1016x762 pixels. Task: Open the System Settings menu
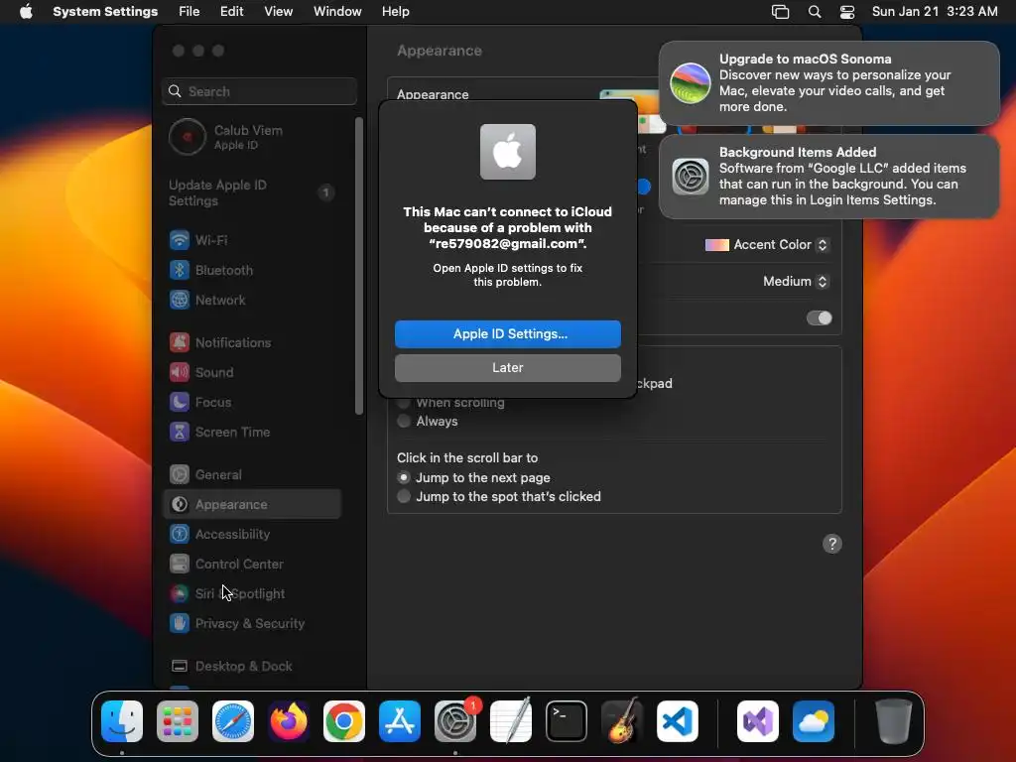coord(105,12)
